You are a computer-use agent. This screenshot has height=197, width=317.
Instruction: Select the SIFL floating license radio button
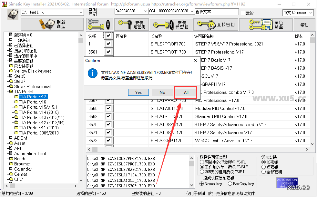202,162
